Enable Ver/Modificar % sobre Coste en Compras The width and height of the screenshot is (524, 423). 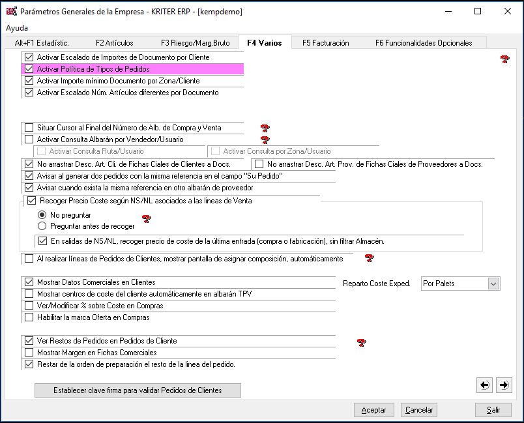[x=29, y=306]
